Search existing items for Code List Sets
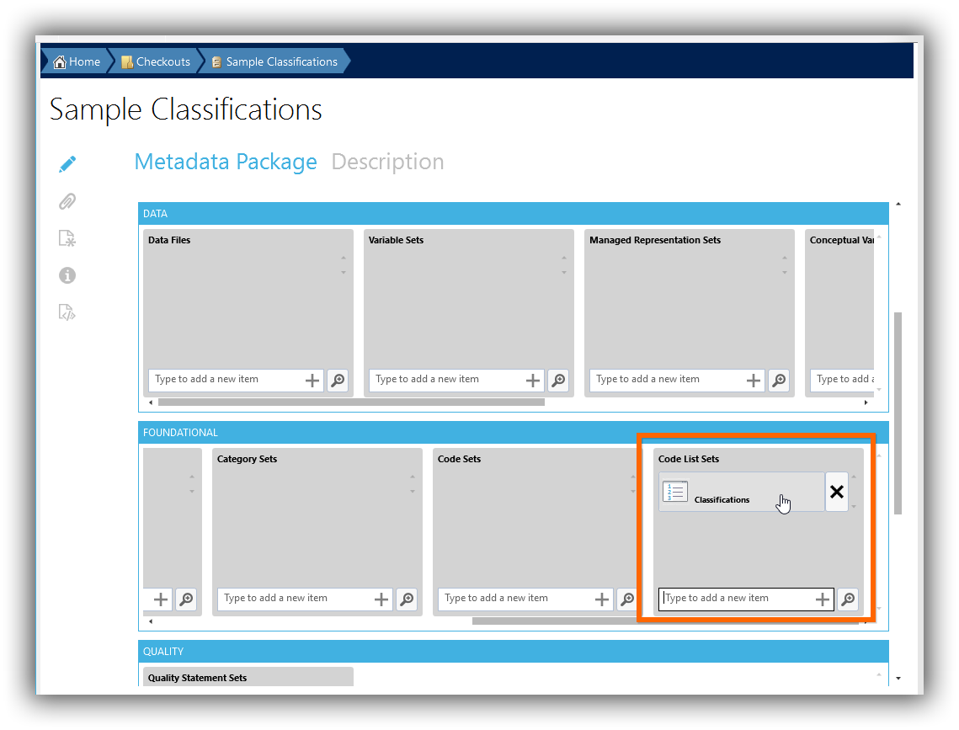Screen dimensions: 959x730 [849, 599]
